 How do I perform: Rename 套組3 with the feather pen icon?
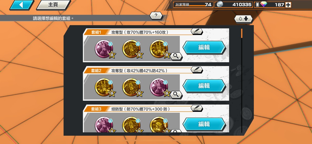pyautogui.click(x=197, y=108)
